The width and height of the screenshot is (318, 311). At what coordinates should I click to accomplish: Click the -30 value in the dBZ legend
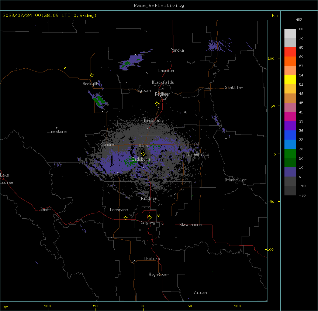pos(302,195)
